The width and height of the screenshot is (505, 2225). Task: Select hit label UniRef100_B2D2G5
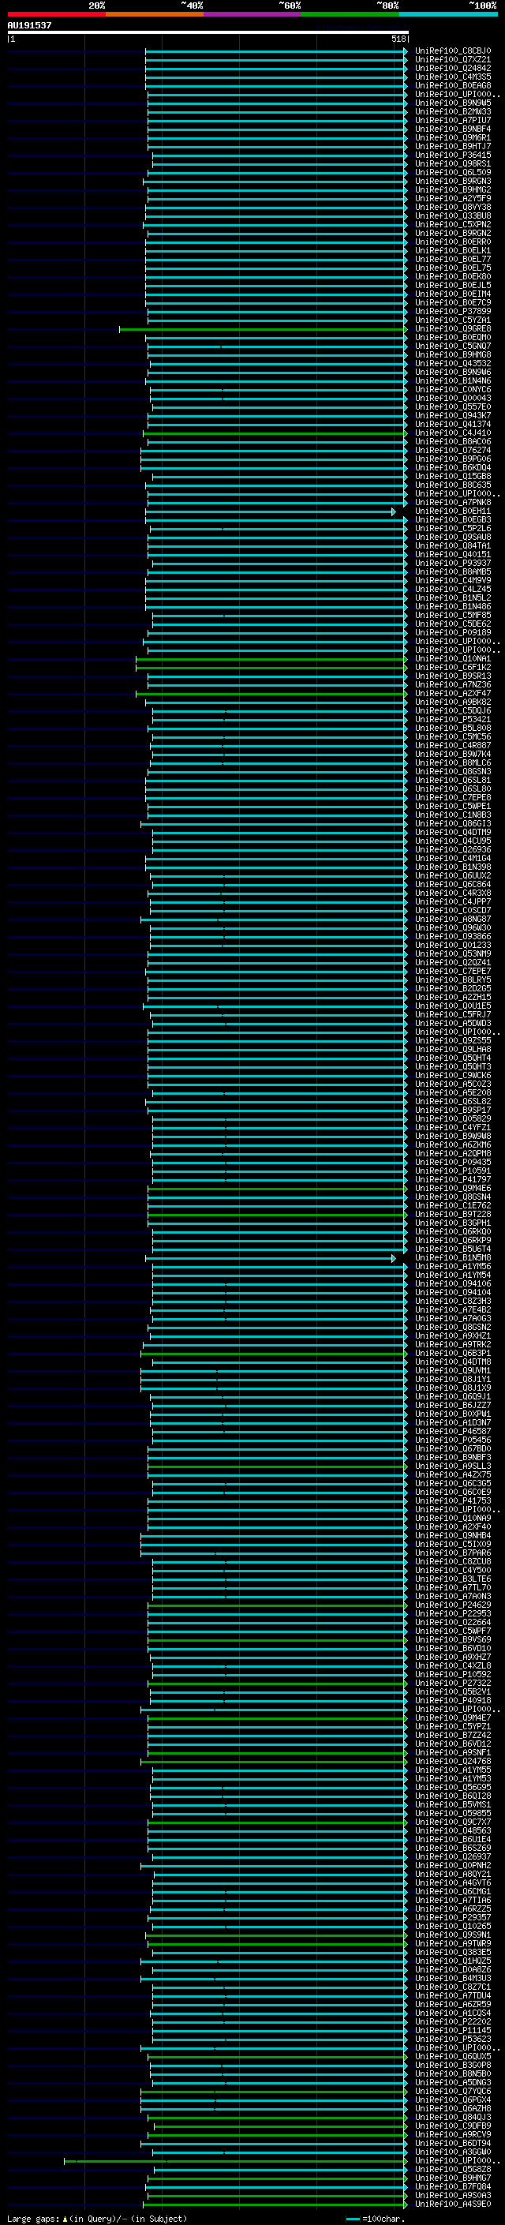tap(452, 989)
